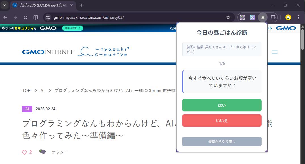
Task: Open a new tab with plus button
Action: click(x=82, y=5)
